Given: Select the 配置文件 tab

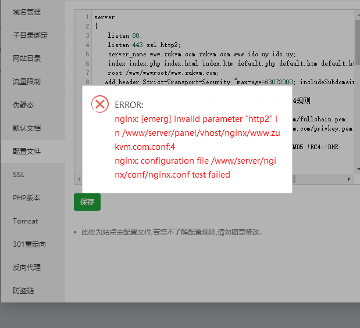Looking at the screenshot, I should pyautogui.click(x=27, y=152).
